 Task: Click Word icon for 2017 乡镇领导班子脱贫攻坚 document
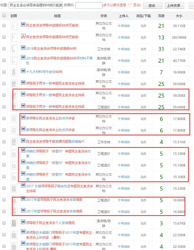point(23,186)
